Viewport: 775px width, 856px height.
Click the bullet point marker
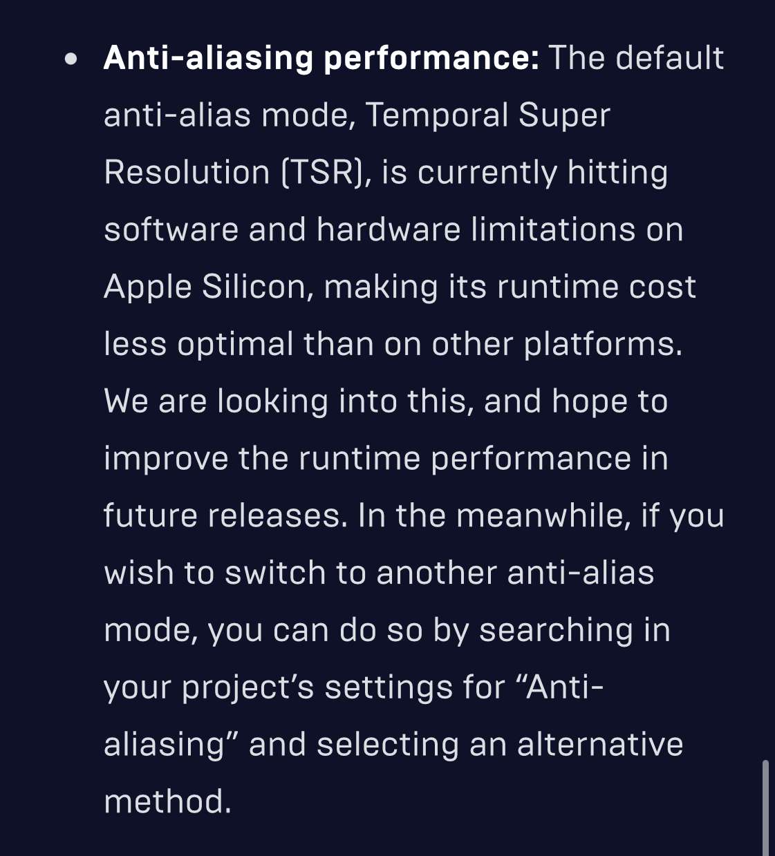(71, 59)
